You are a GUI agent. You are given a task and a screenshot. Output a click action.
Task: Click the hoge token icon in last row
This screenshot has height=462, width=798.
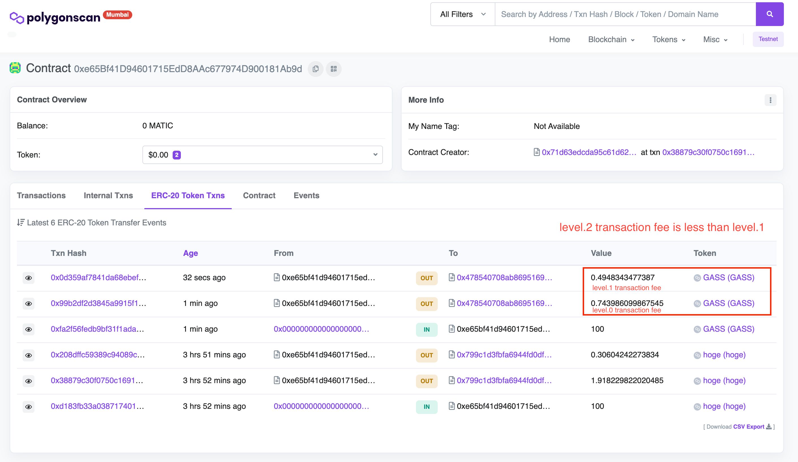(x=697, y=407)
